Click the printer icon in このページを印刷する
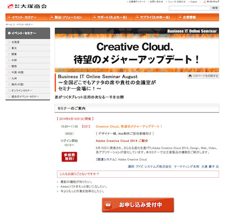The image size is (225, 215). (x=190, y=76)
